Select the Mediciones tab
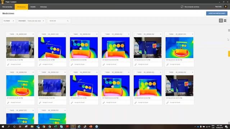This screenshot has height=129, width=230. click(21, 7)
